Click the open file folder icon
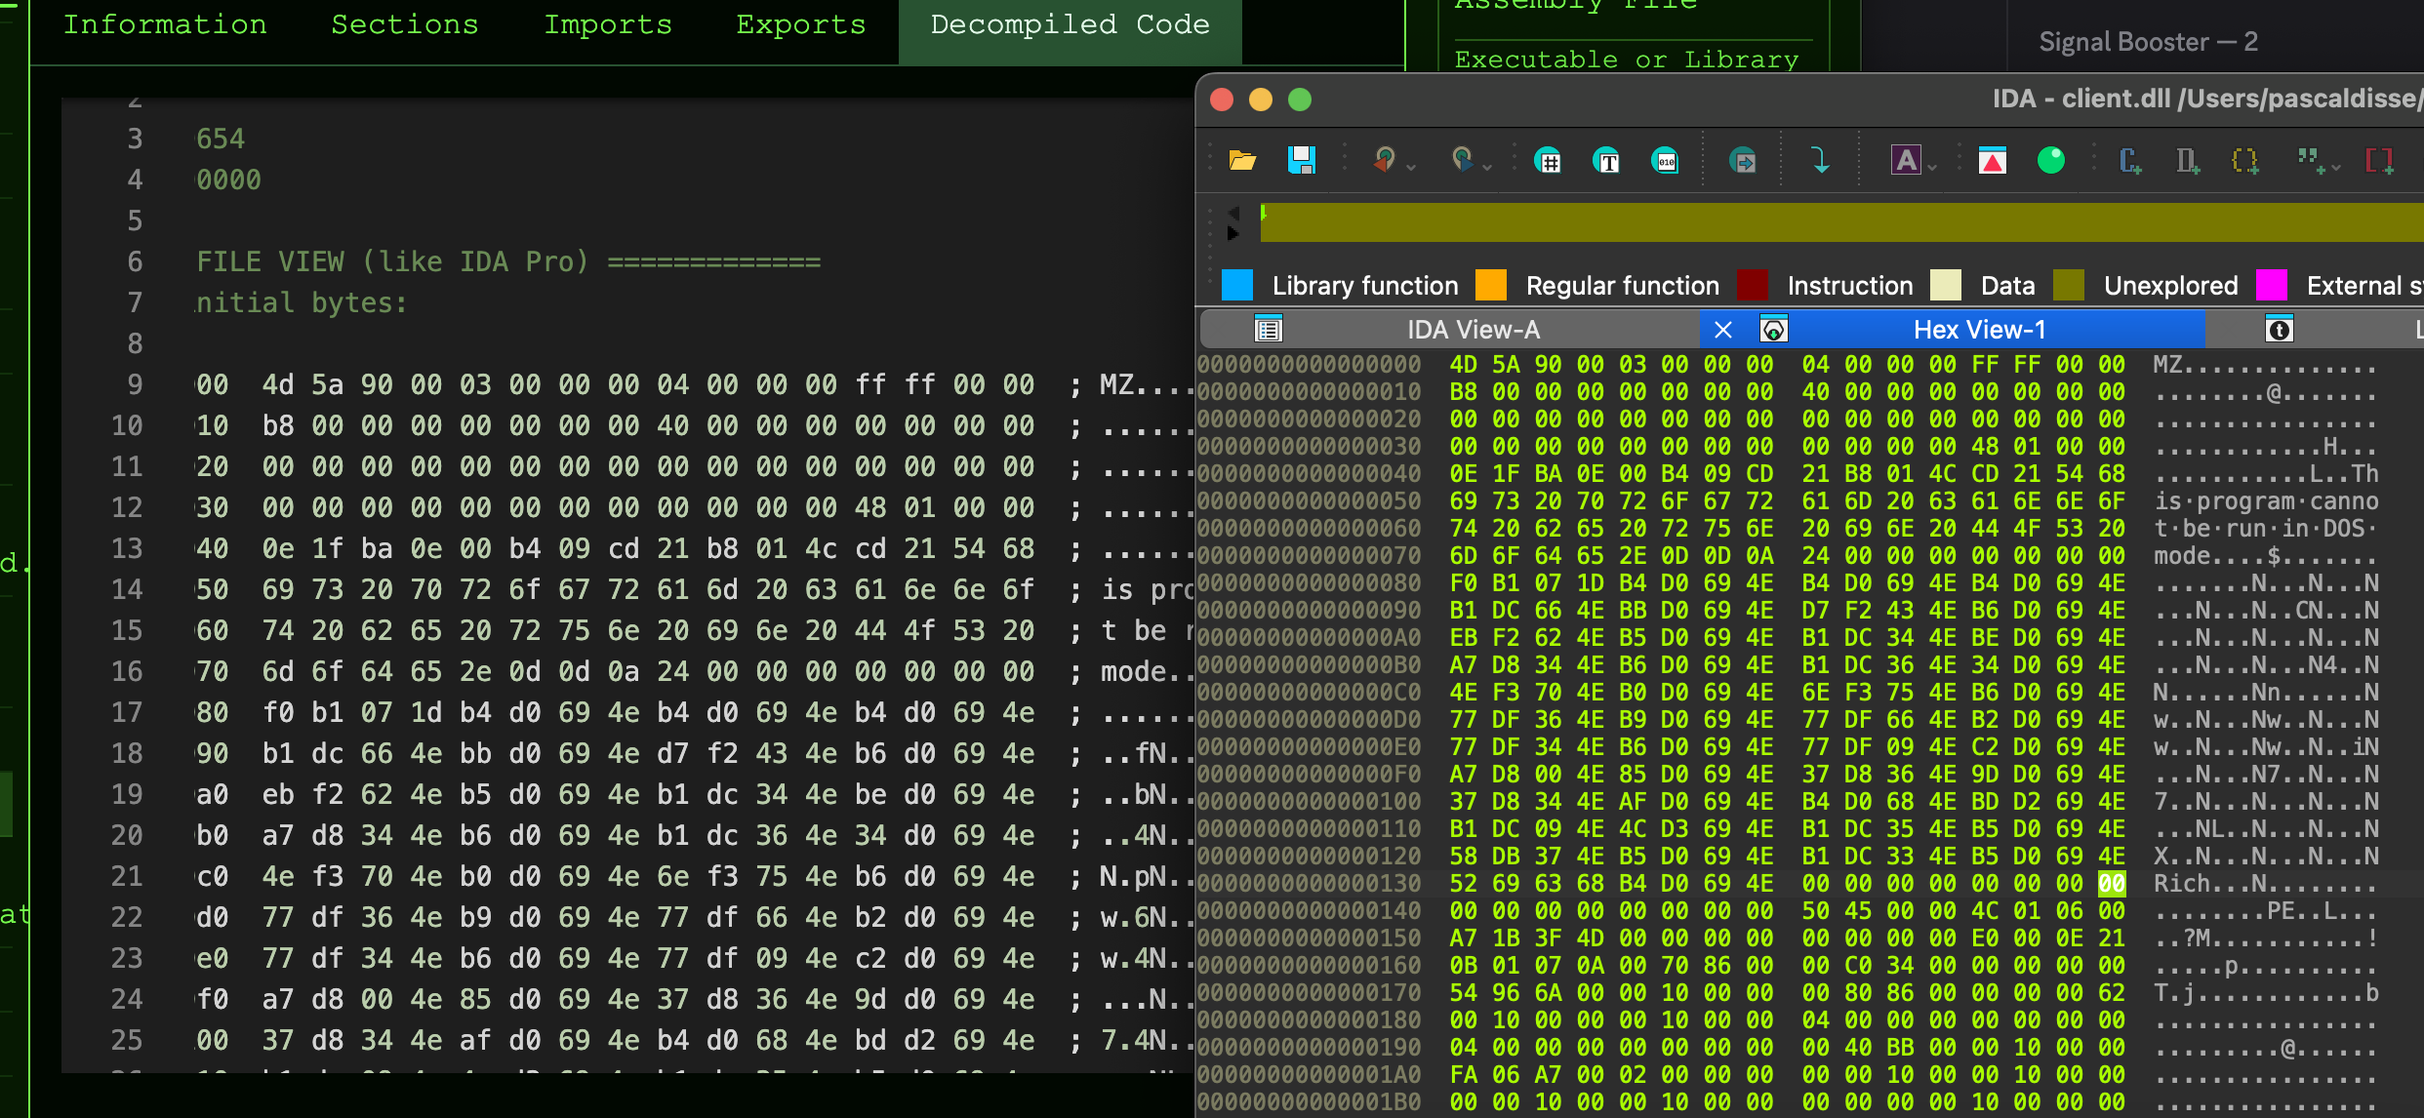This screenshot has height=1118, width=2424. point(1242,160)
